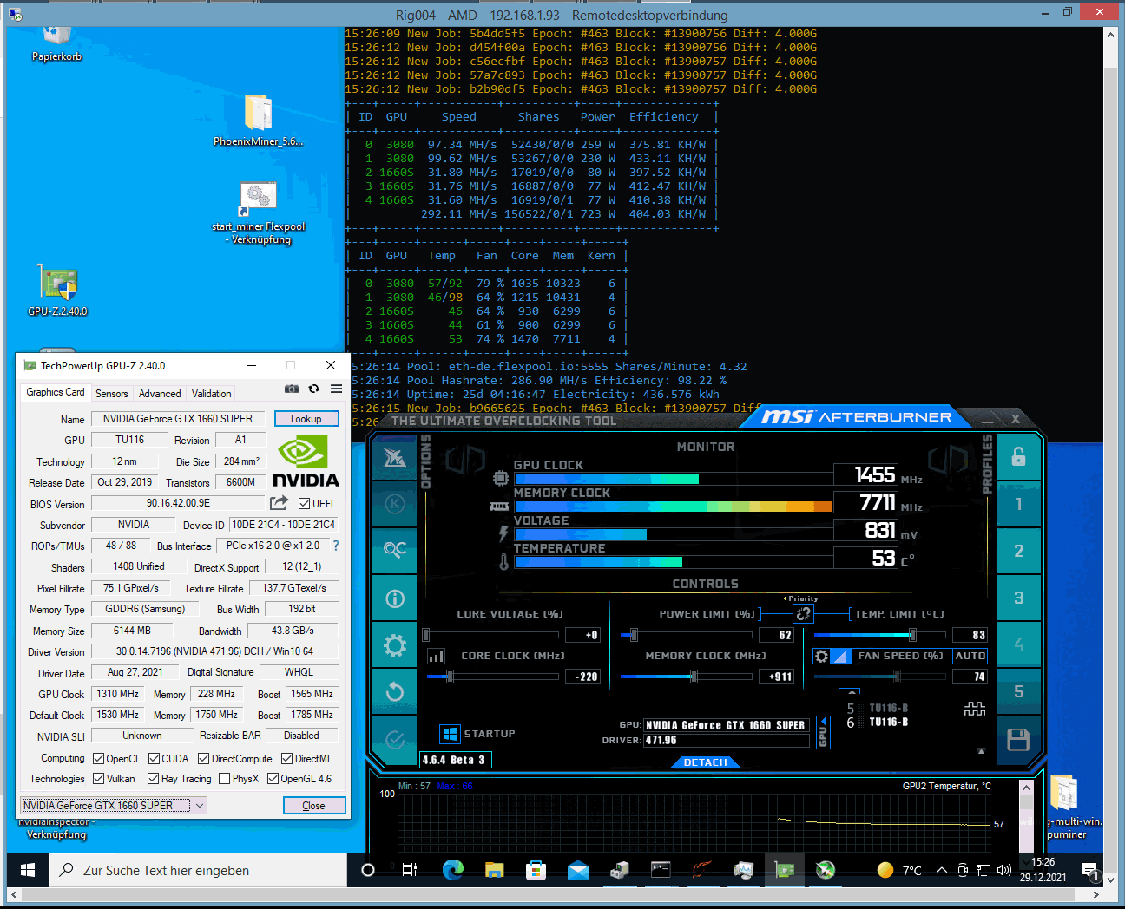Viewport: 1125px width, 909px height.
Task: Save current profile with floppy disk icon
Action: pos(1019,740)
